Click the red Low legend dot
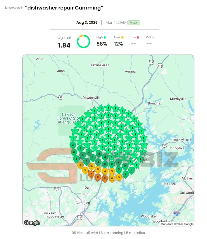Viewport: 207px width, 239px height. pyautogui.click(x=138, y=37)
